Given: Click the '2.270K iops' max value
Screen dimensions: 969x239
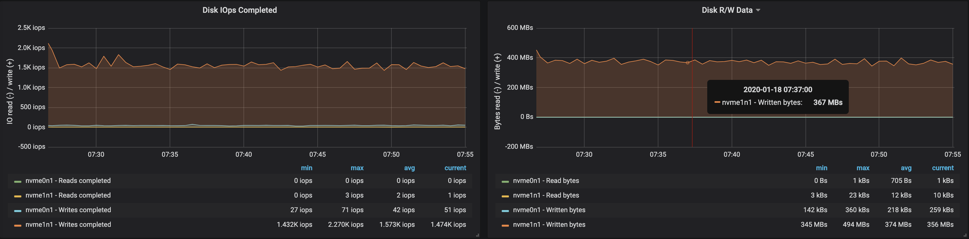Looking at the screenshot, I should [x=346, y=225].
